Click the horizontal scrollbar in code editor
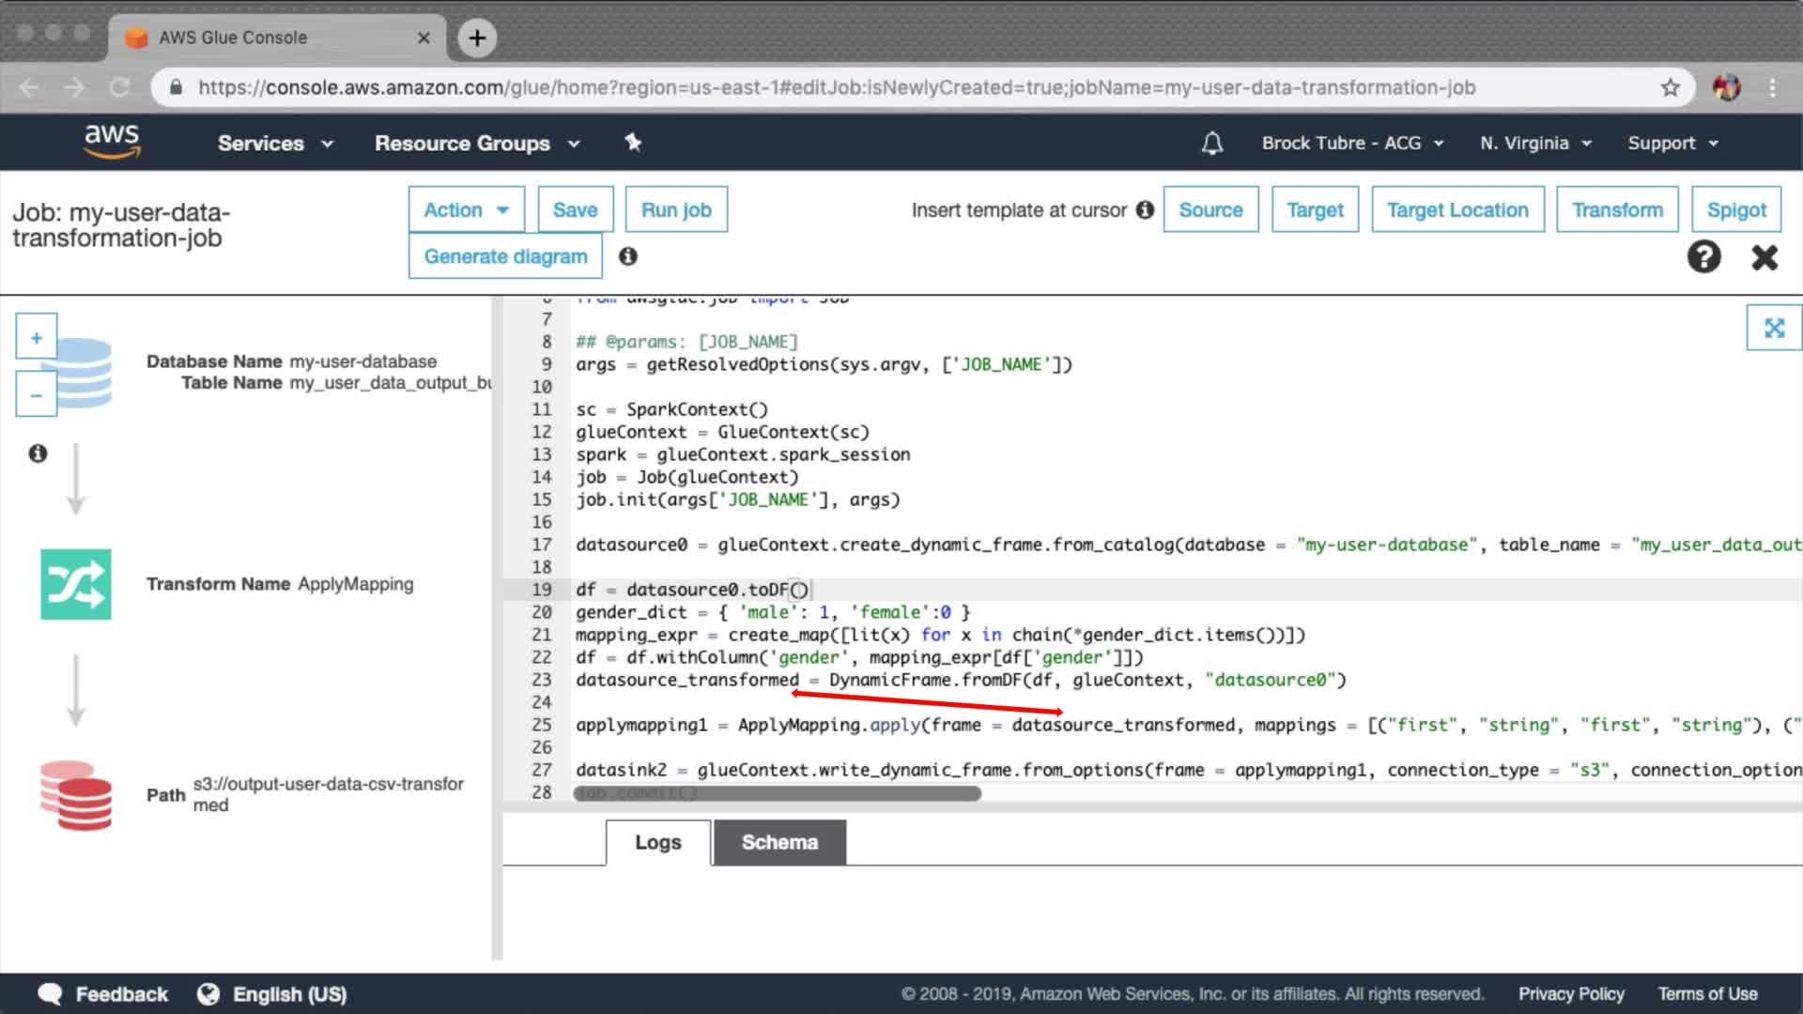This screenshot has height=1014, width=1803. pyautogui.click(x=778, y=794)
